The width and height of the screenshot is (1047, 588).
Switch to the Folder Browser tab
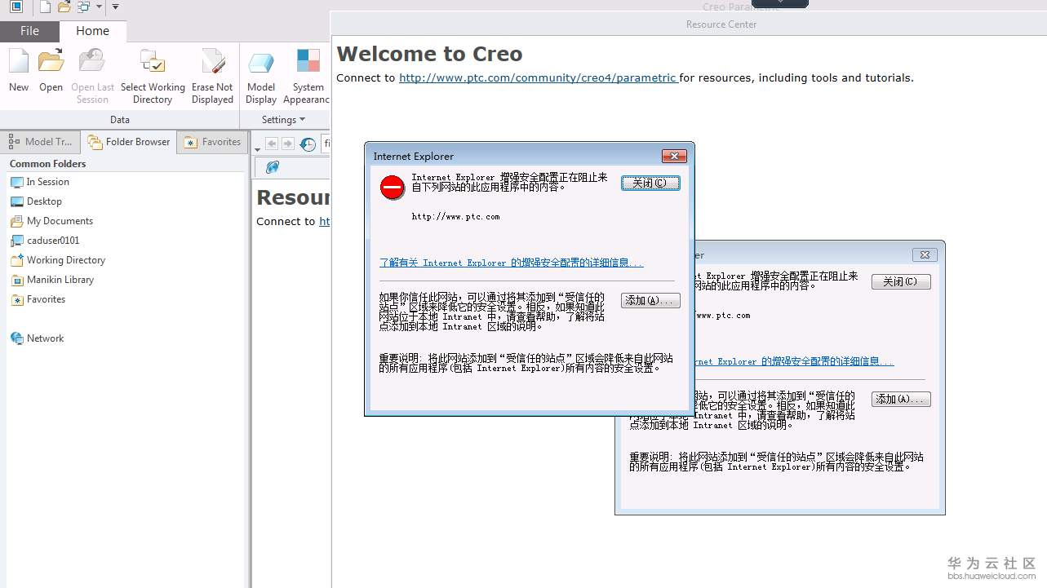129,142
